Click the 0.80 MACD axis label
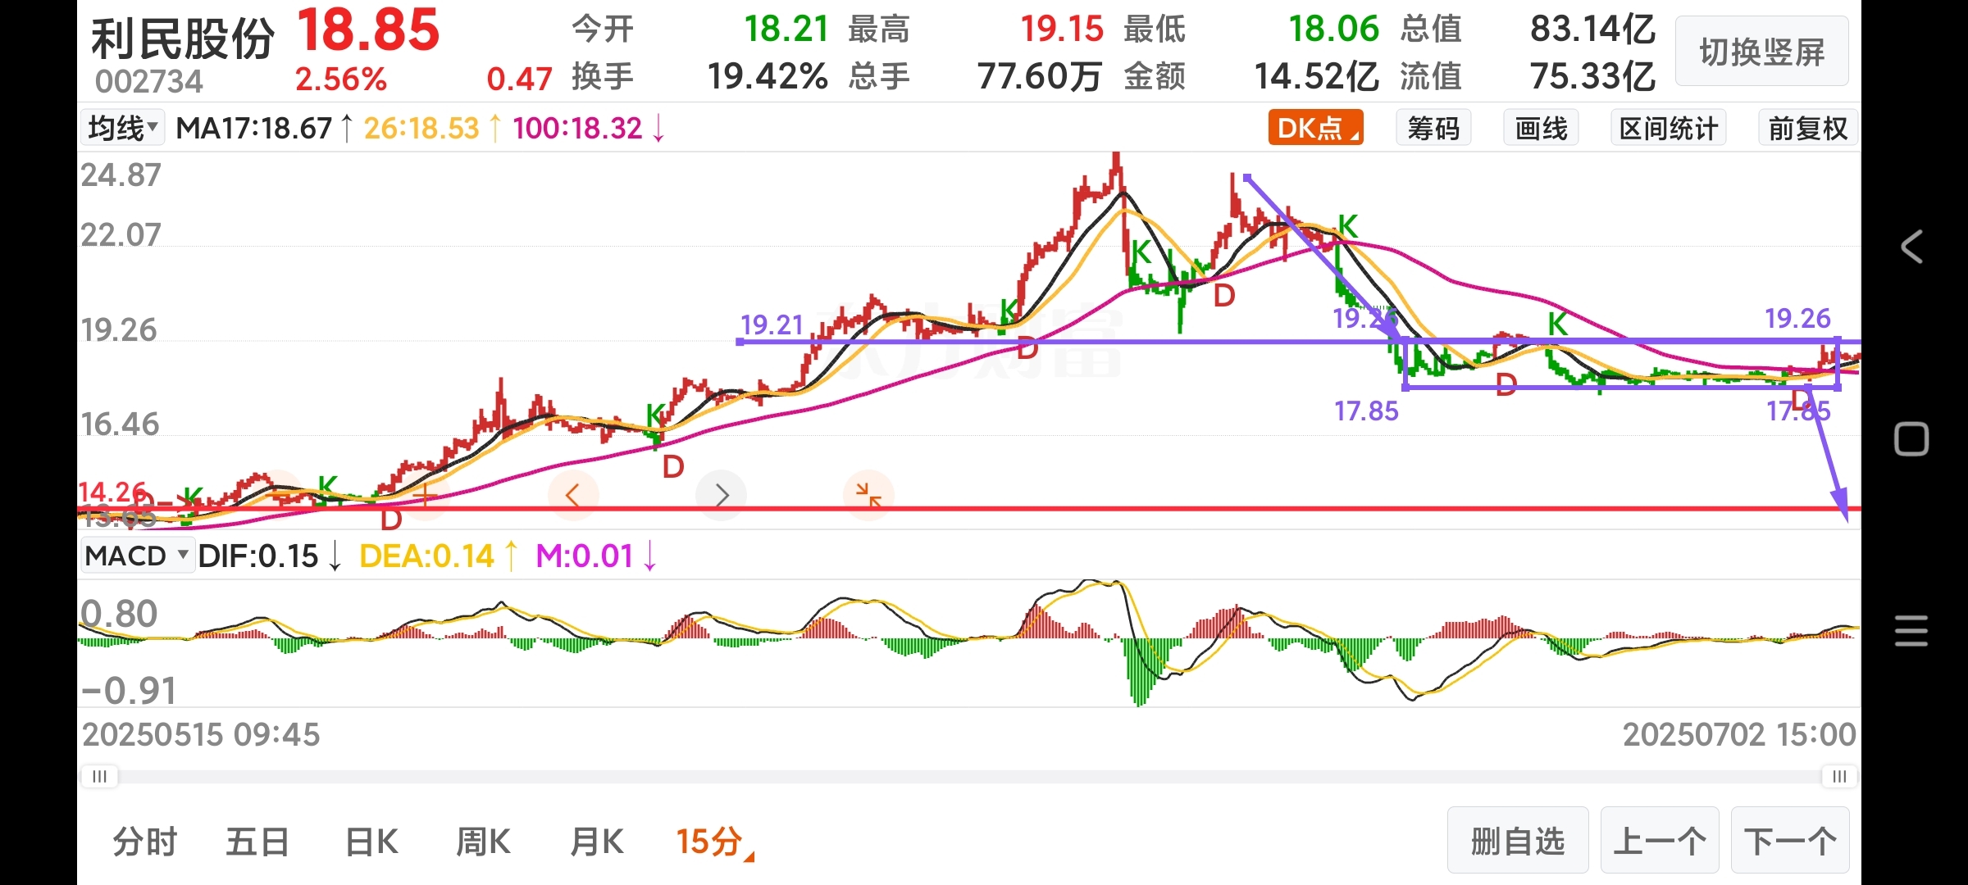Screen dimensions: 1968x885 [119, 614]
